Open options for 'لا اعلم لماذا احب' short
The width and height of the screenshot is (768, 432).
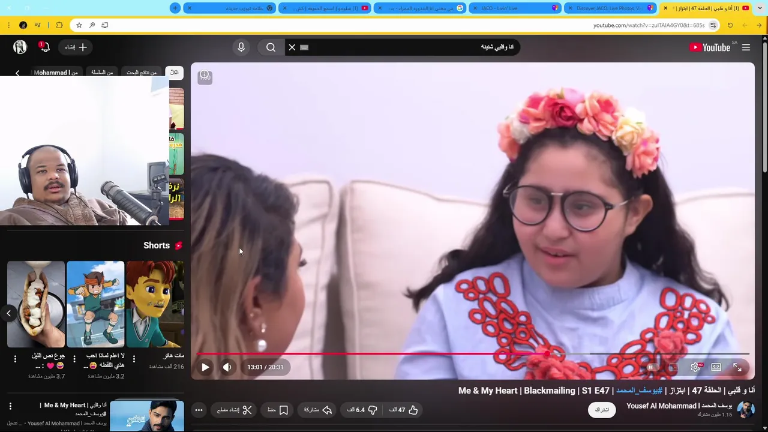click(x=74, y=359)
